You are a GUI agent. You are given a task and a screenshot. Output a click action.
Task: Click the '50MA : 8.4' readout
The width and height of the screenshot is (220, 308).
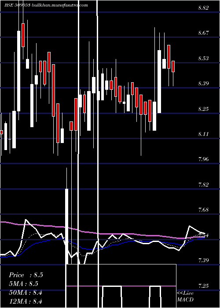point(26,293)
